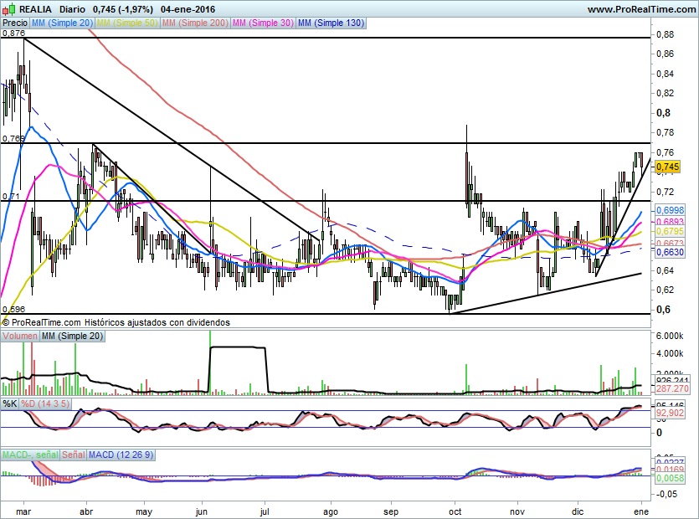Open the MM (Simple 30) indicator label
The image size is (699, 519).
263,23
